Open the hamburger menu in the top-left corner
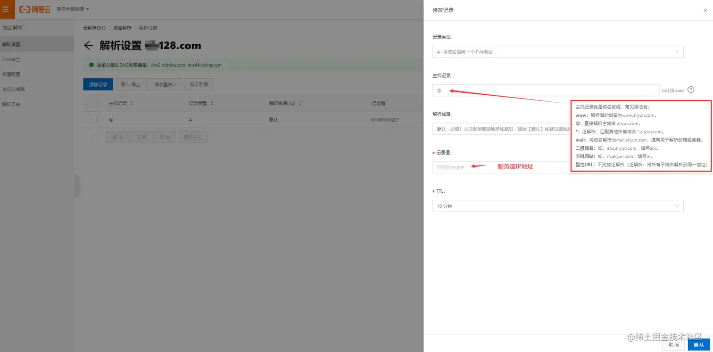713x352 pixels. click(x=6, y=9)
